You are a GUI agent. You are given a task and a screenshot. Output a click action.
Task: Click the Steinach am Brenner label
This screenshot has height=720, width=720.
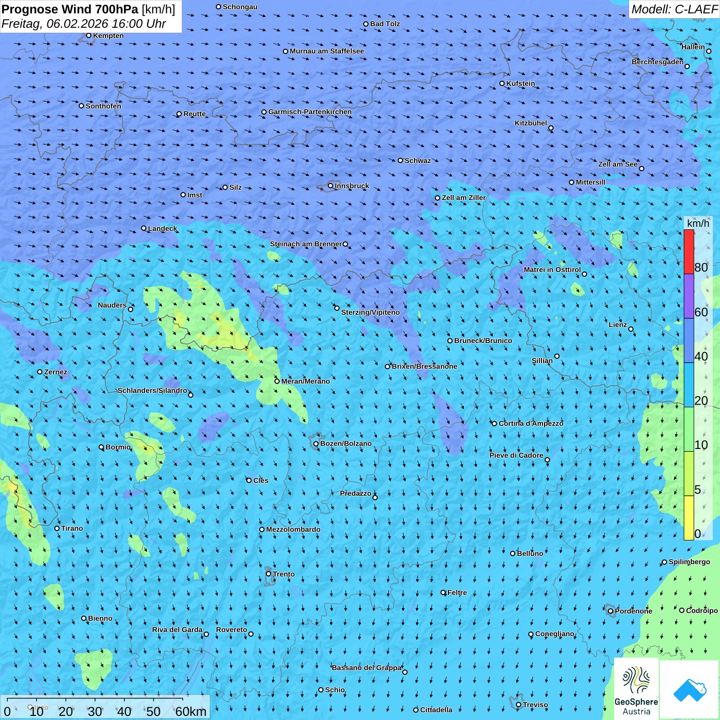coord(306,244)
